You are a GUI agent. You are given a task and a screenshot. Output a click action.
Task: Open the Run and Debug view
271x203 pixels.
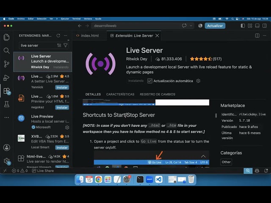pos(7,78)
